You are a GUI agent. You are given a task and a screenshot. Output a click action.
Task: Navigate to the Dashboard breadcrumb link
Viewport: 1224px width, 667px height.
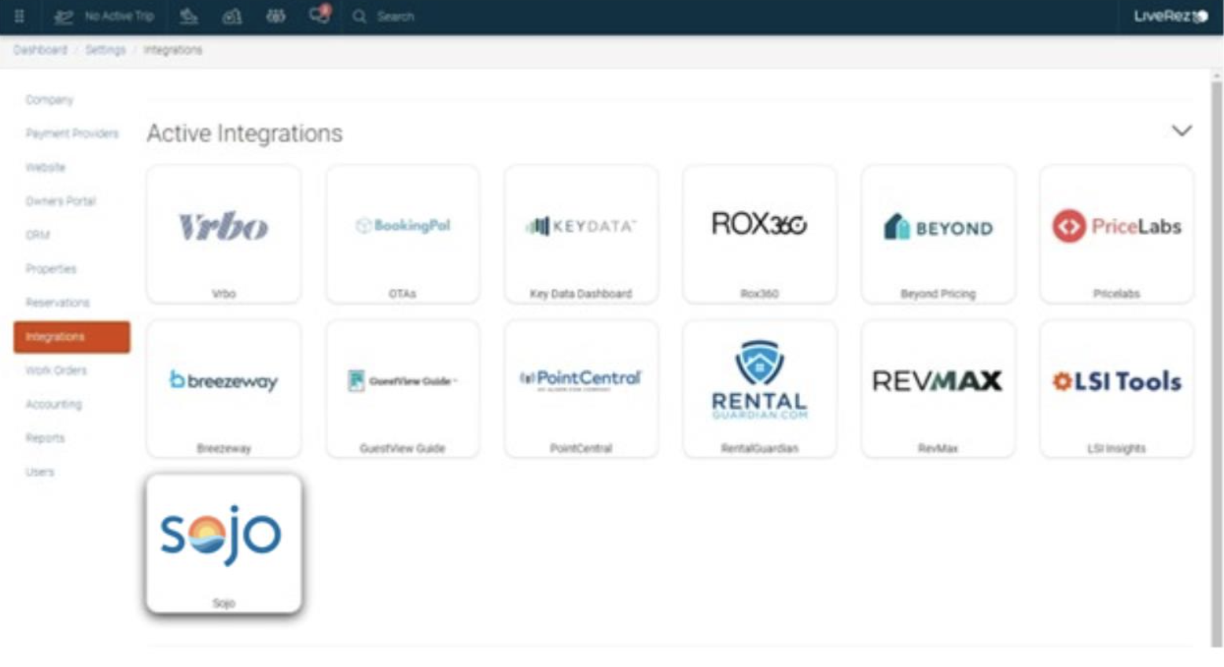(40, 50)
